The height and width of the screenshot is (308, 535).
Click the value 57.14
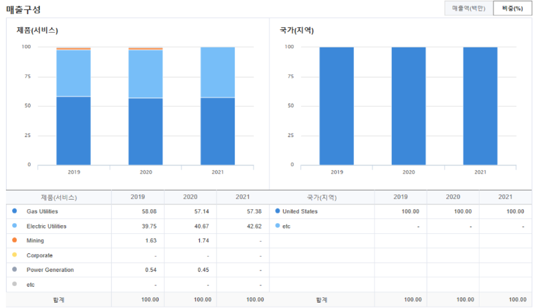tap(202, 211)
